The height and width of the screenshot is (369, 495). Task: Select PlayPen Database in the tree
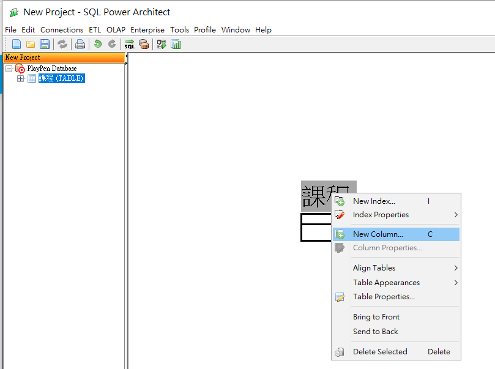52,69
